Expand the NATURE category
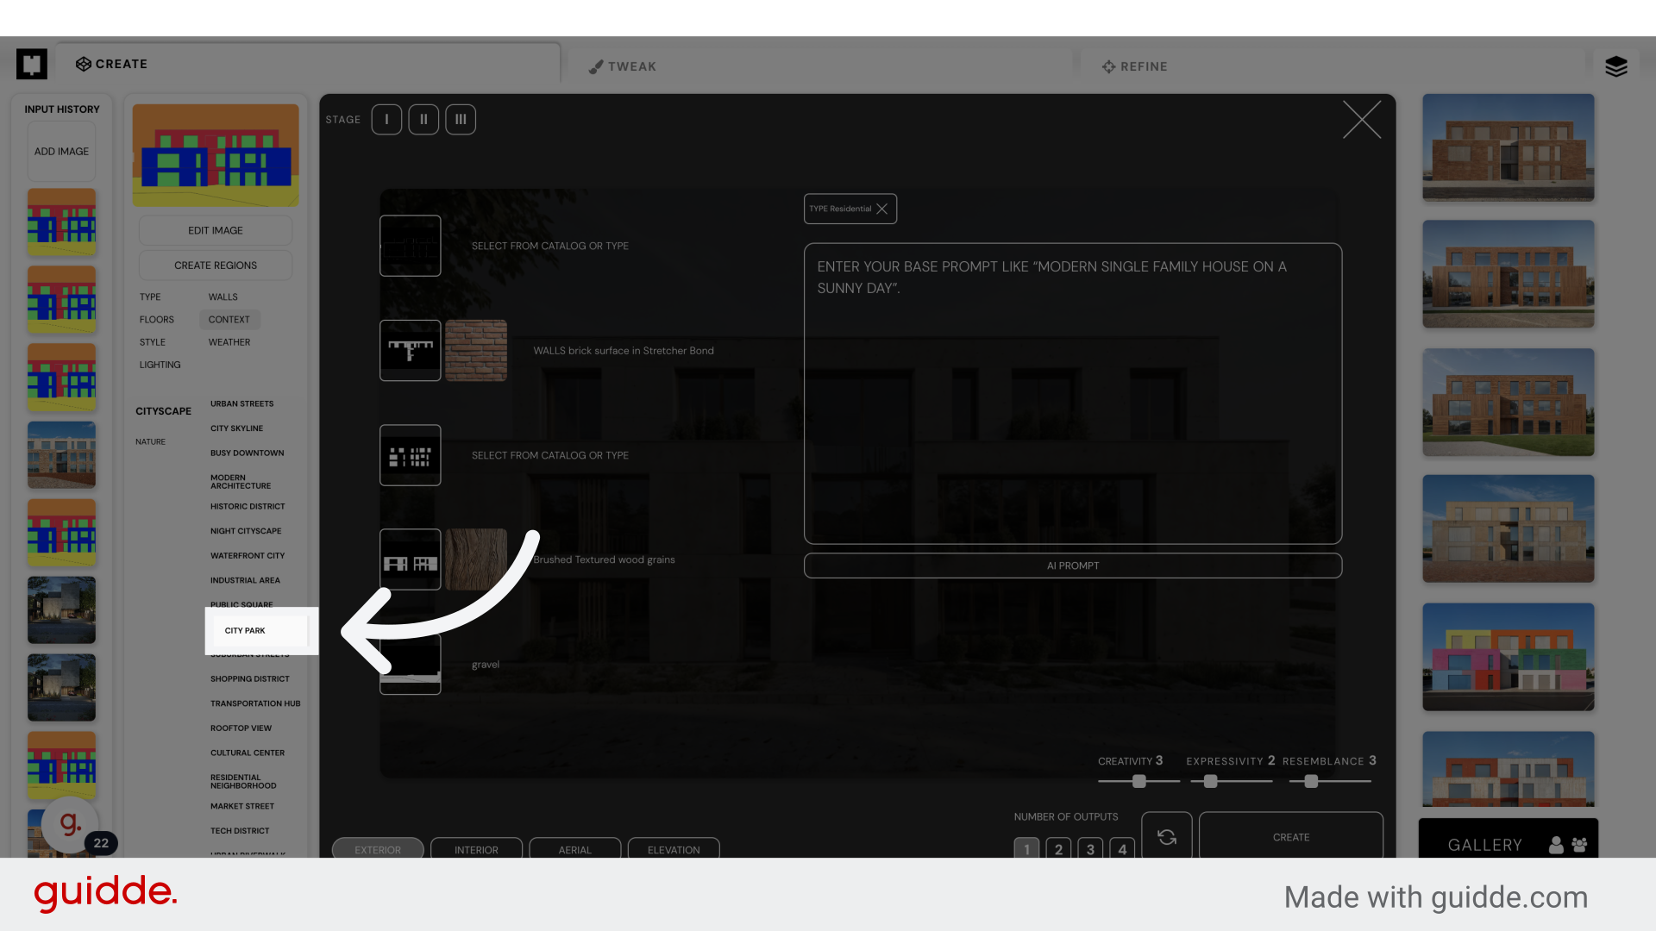The image size is (1656, 931). [150, 441]
